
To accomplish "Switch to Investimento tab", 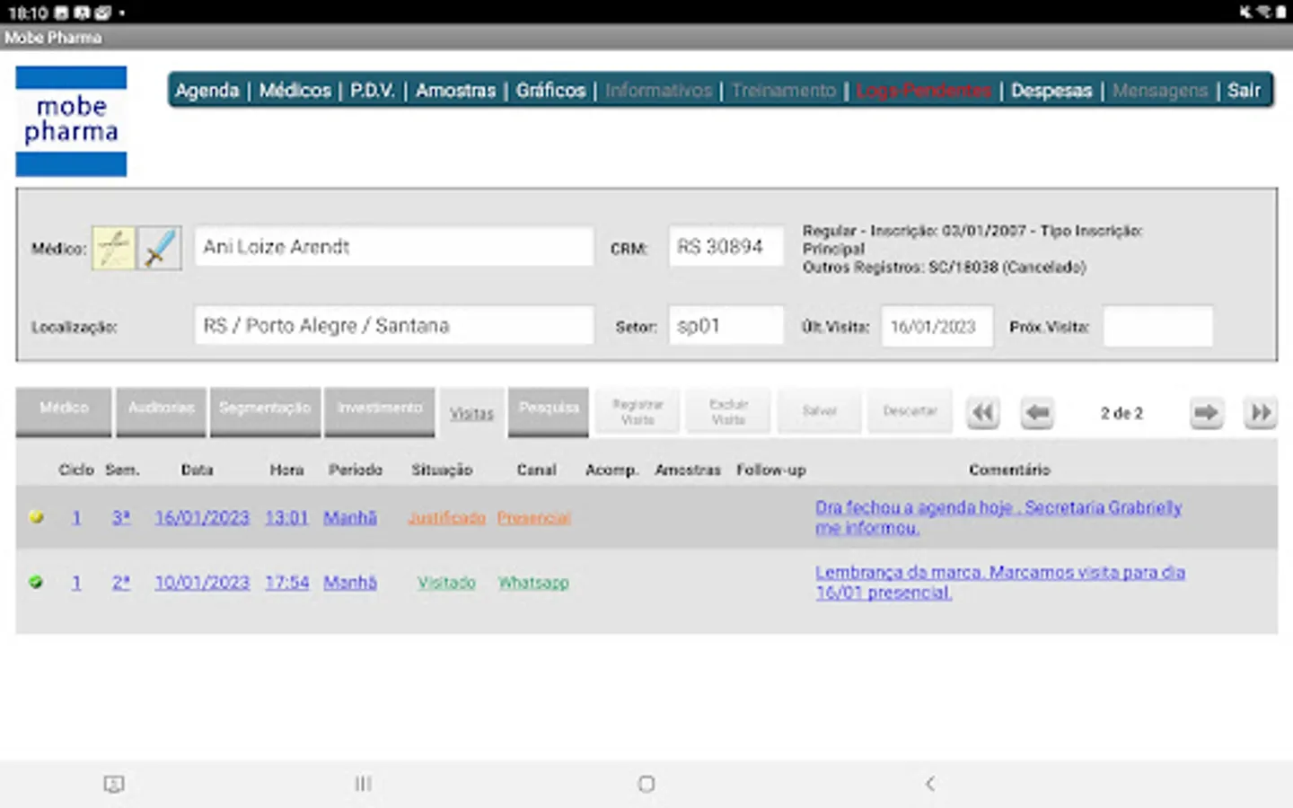I will coord(380,412).
